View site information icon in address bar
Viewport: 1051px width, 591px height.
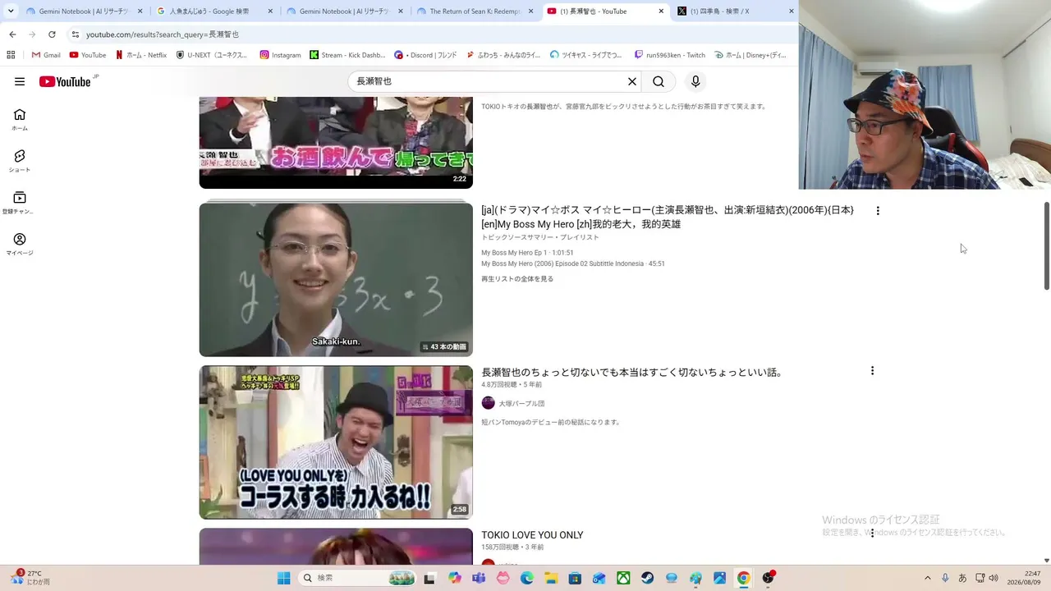[x=76, y=34]
